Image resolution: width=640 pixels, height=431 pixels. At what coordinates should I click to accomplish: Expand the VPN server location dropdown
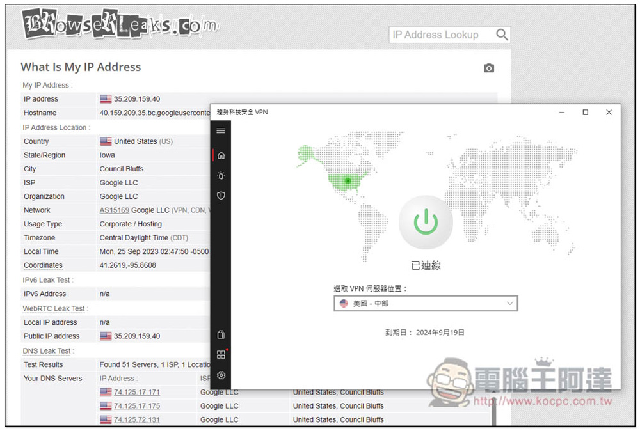click(426, 303)
